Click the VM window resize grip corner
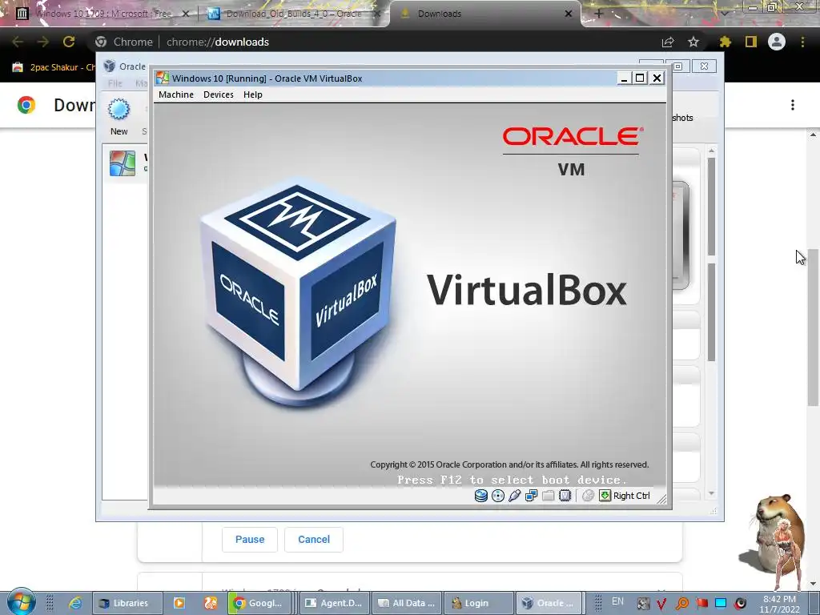Viewport: 820px width, 615px height. point(662,500)
